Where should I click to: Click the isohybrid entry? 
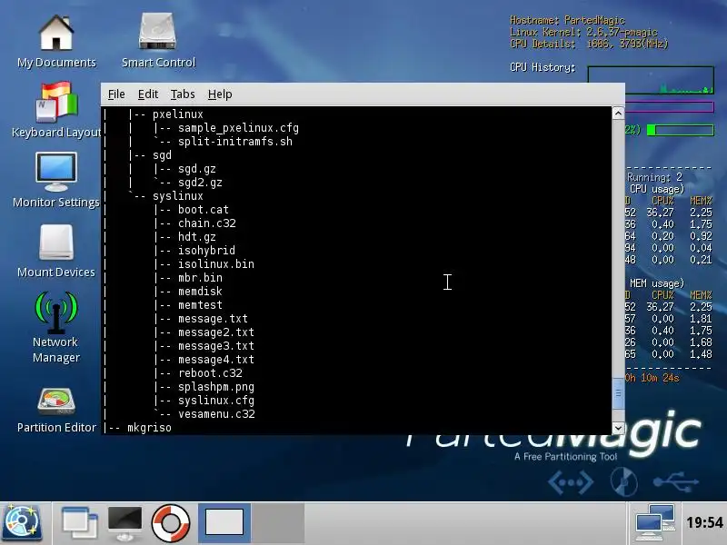(x=206, y=251)
